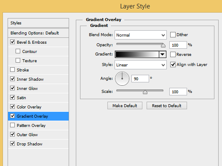The image size is (222, 166).
Task: Select the Texture label
Action: (x=29, y=61)
